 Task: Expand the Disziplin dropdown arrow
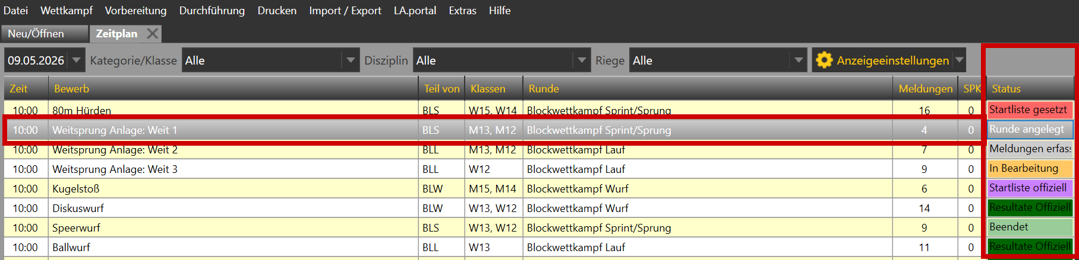tap(582, 60)
